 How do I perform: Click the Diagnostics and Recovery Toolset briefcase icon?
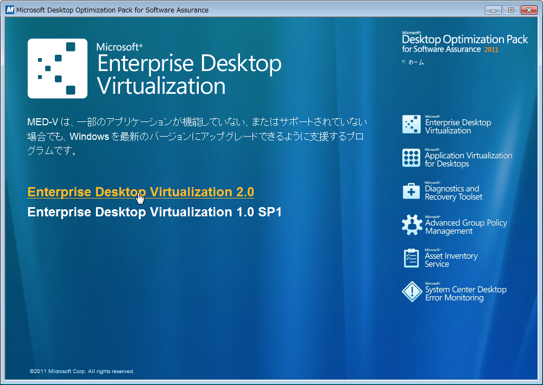[411, 191]
